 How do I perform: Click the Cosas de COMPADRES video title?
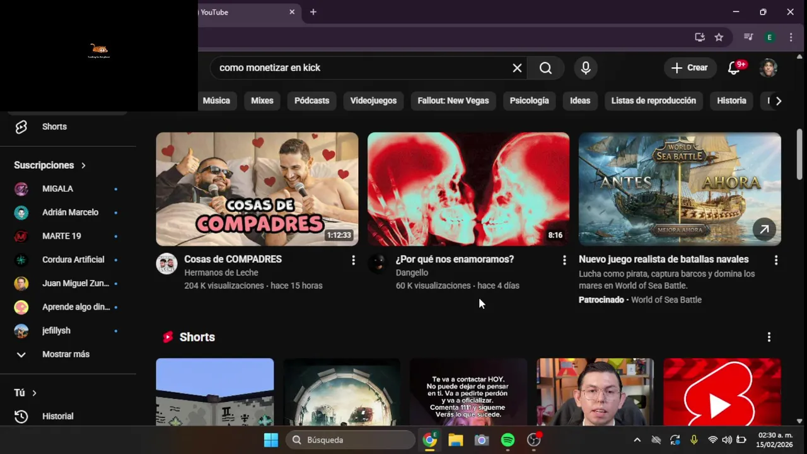click(233, 259)
